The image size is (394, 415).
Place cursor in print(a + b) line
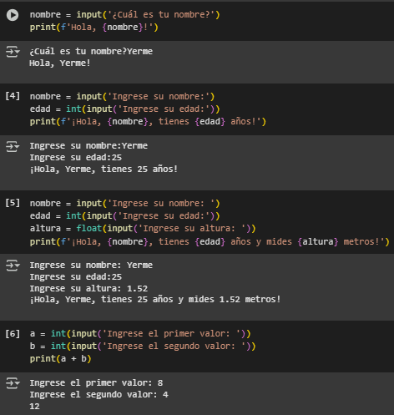pyautogui.click(x=61, y=358)
